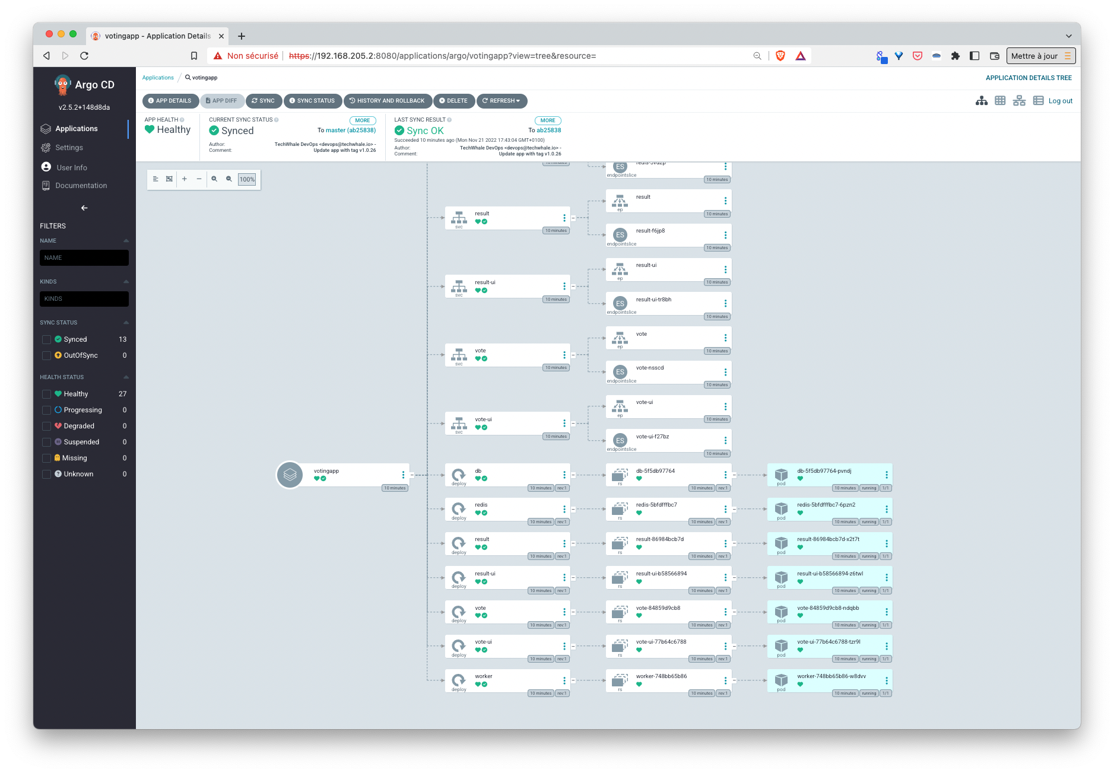The width and height of the screenshot is (1114, 773).
Task: Toggle the OutOfSync filter checkbox
Action: coord(46,355)
